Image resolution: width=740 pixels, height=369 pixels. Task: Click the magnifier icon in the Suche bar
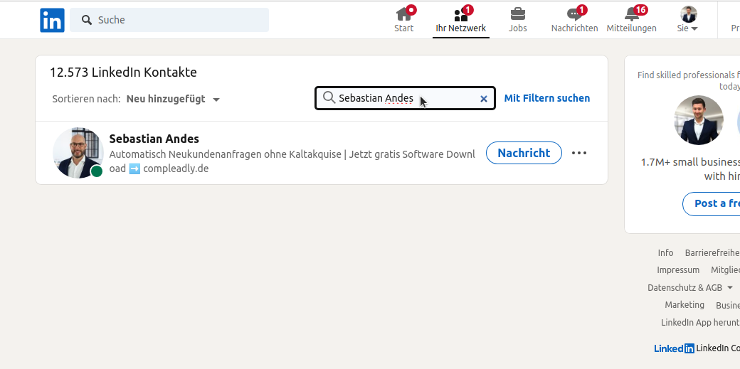(86, 20)
